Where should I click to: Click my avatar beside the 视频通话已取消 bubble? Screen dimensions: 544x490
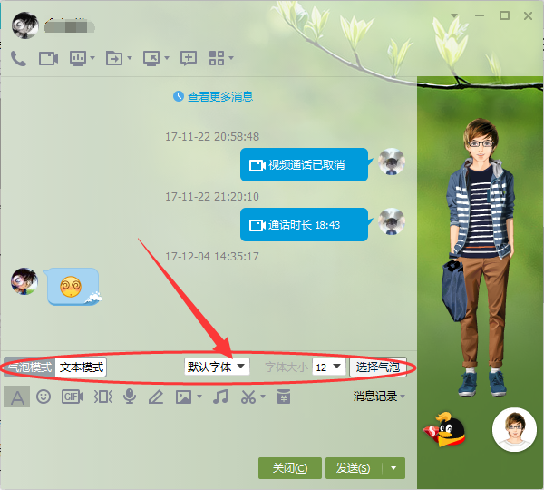(x=392, y=162)
